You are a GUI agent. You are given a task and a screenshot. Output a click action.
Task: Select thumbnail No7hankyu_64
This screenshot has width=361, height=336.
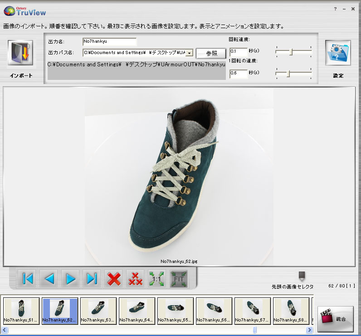pyautogui.click(x=137, y=311)
